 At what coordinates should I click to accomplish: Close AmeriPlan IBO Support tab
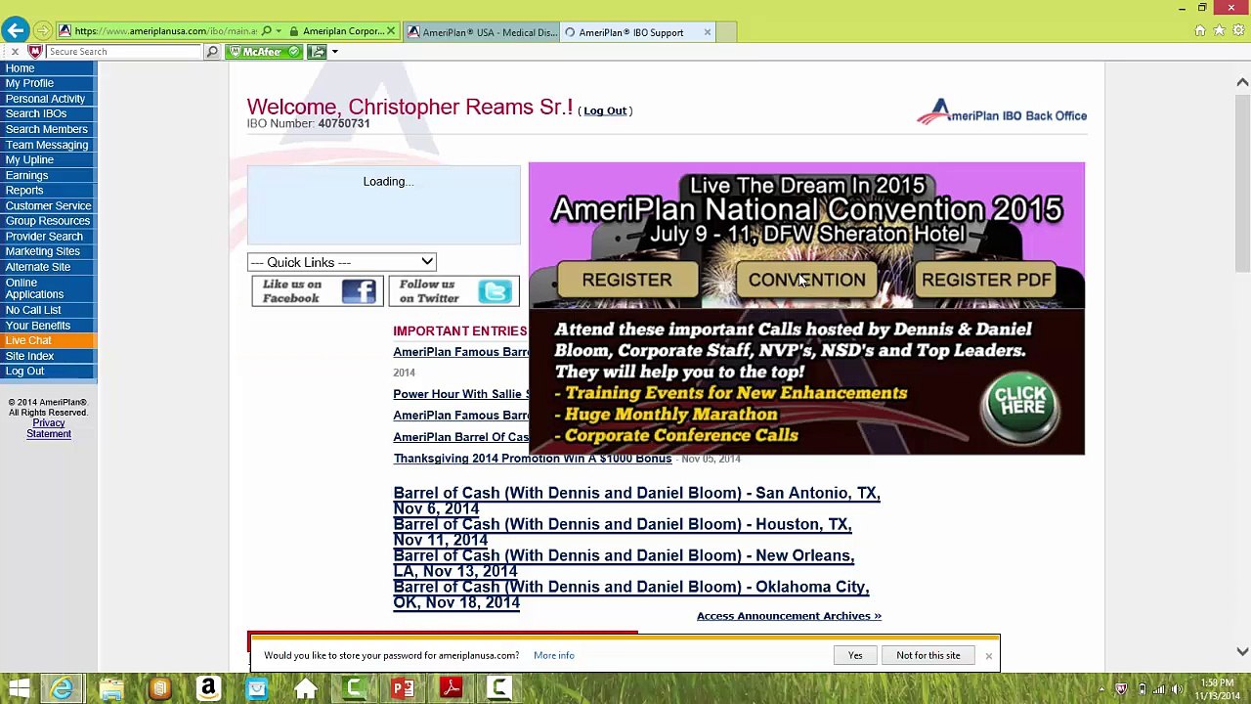tap(708, 32)
